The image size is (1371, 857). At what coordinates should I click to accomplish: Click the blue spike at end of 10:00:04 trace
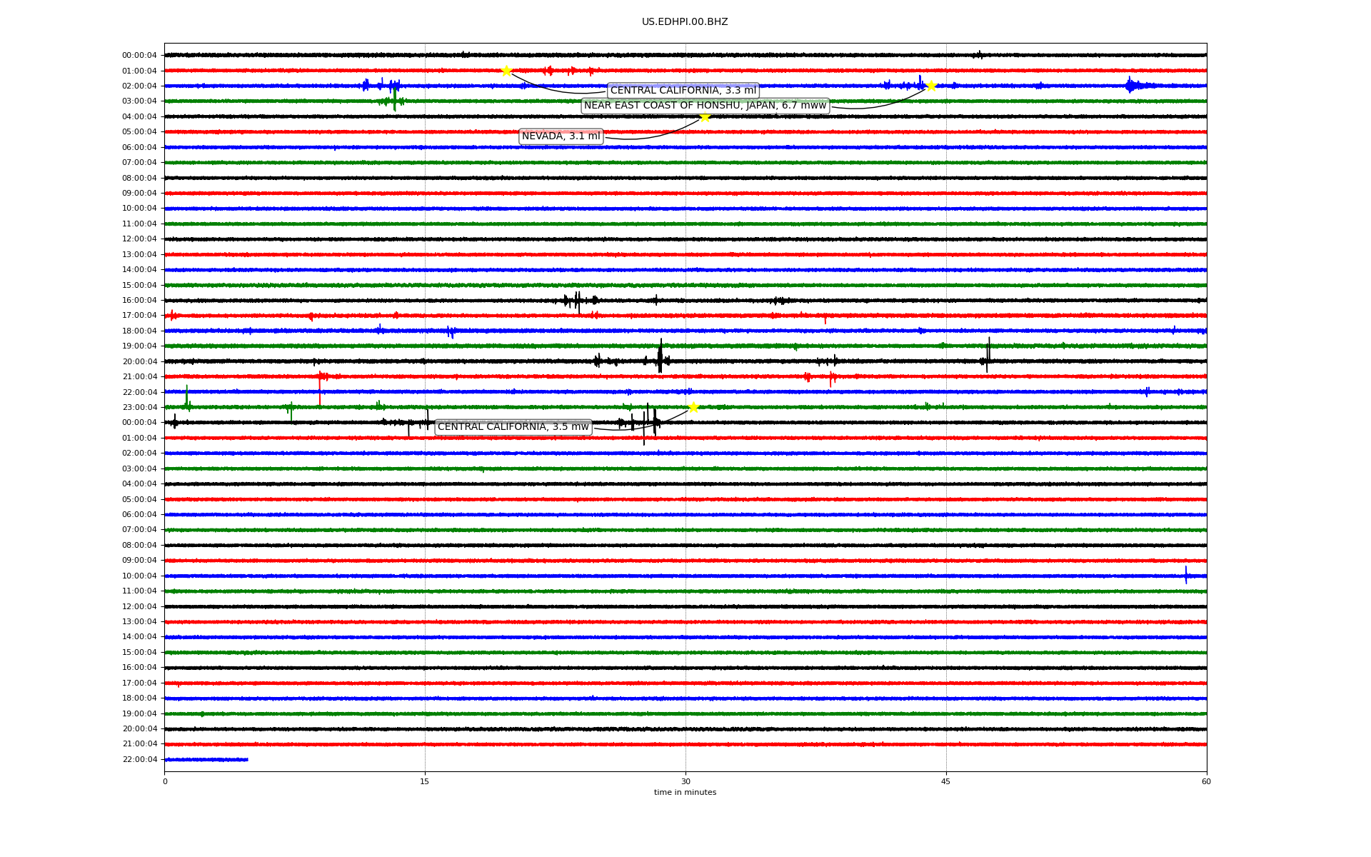(x=1186, y=575)
